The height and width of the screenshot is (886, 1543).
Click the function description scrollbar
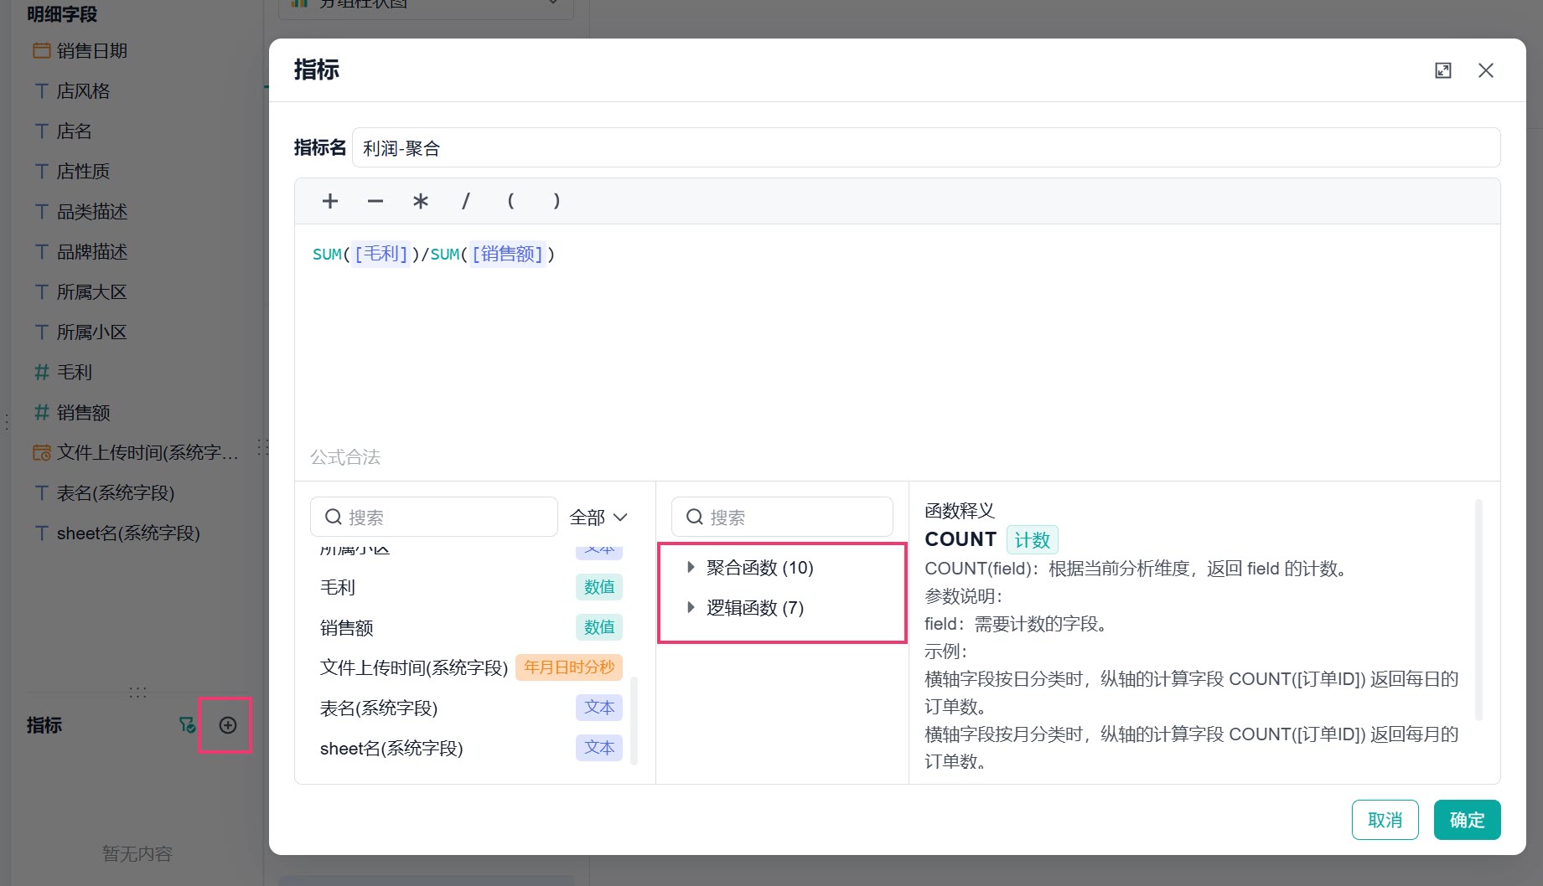coord(1478,610)
